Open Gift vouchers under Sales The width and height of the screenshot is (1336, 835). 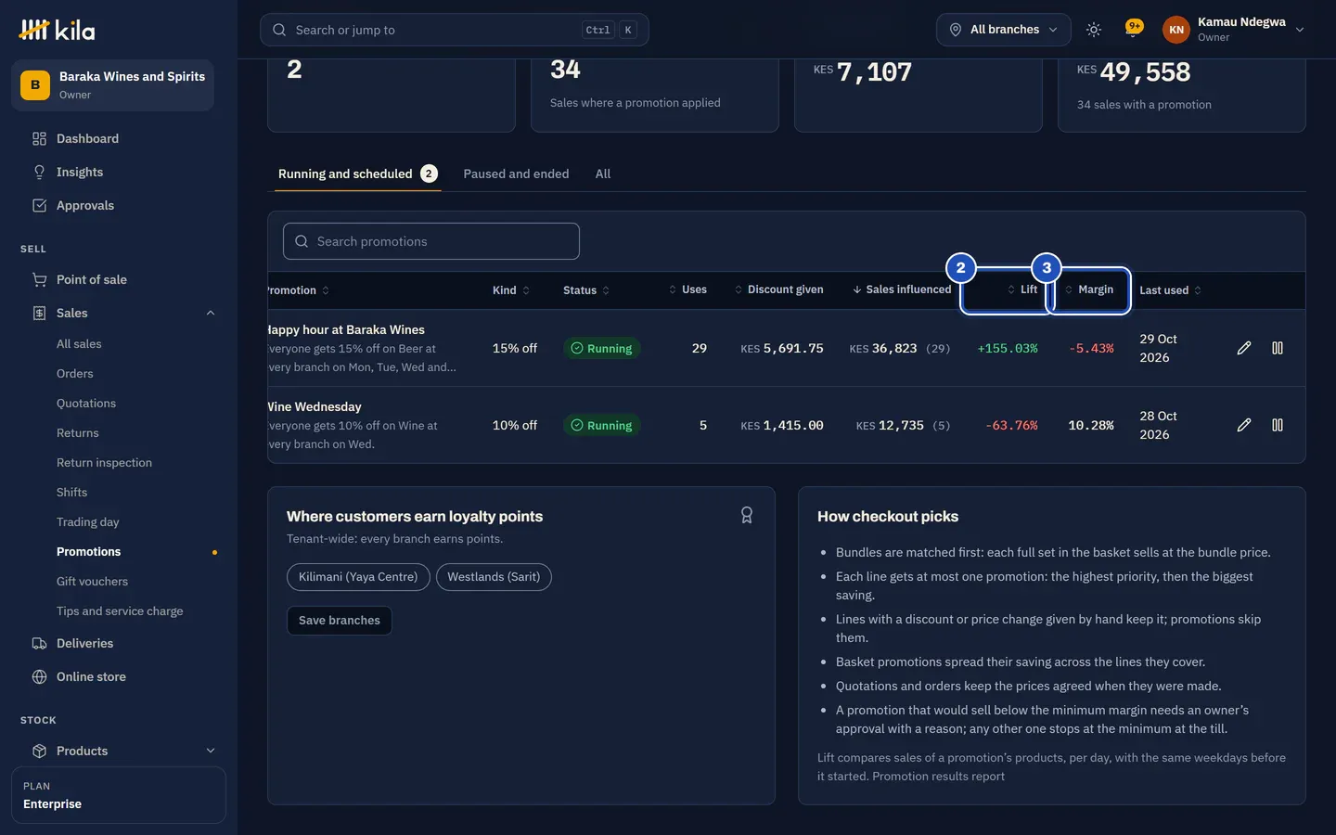point(92,582)
